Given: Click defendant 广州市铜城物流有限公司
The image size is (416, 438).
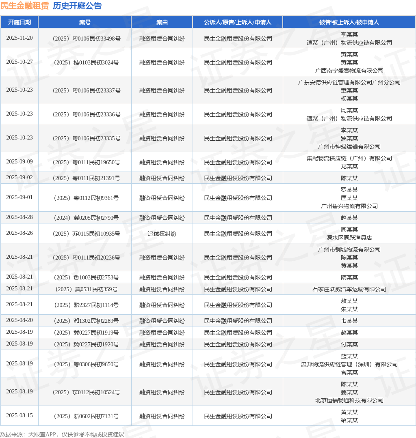Looking at the screenshot, I should tap(349, 249).
